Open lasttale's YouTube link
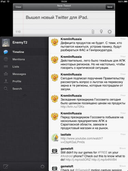Screen dimensions: 128x171 (82, 140)
